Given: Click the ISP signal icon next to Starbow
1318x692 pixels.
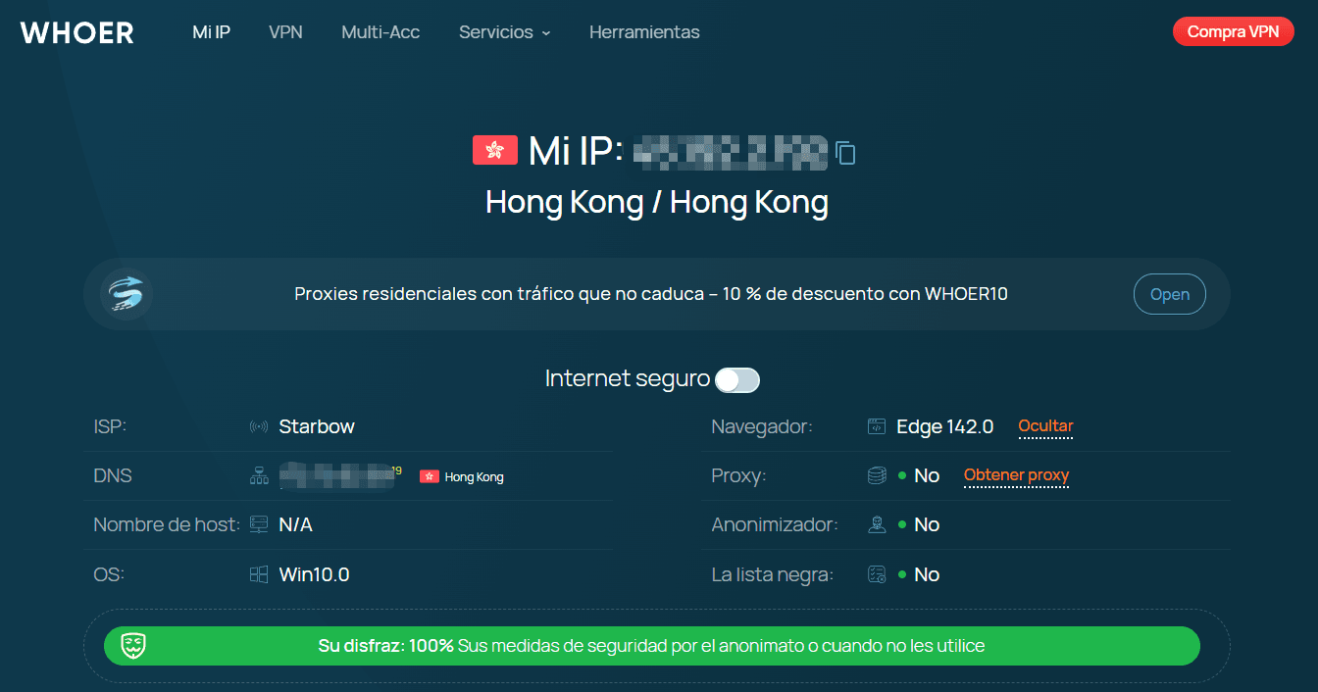Looking at the screenshot, I should coord(259,427).
